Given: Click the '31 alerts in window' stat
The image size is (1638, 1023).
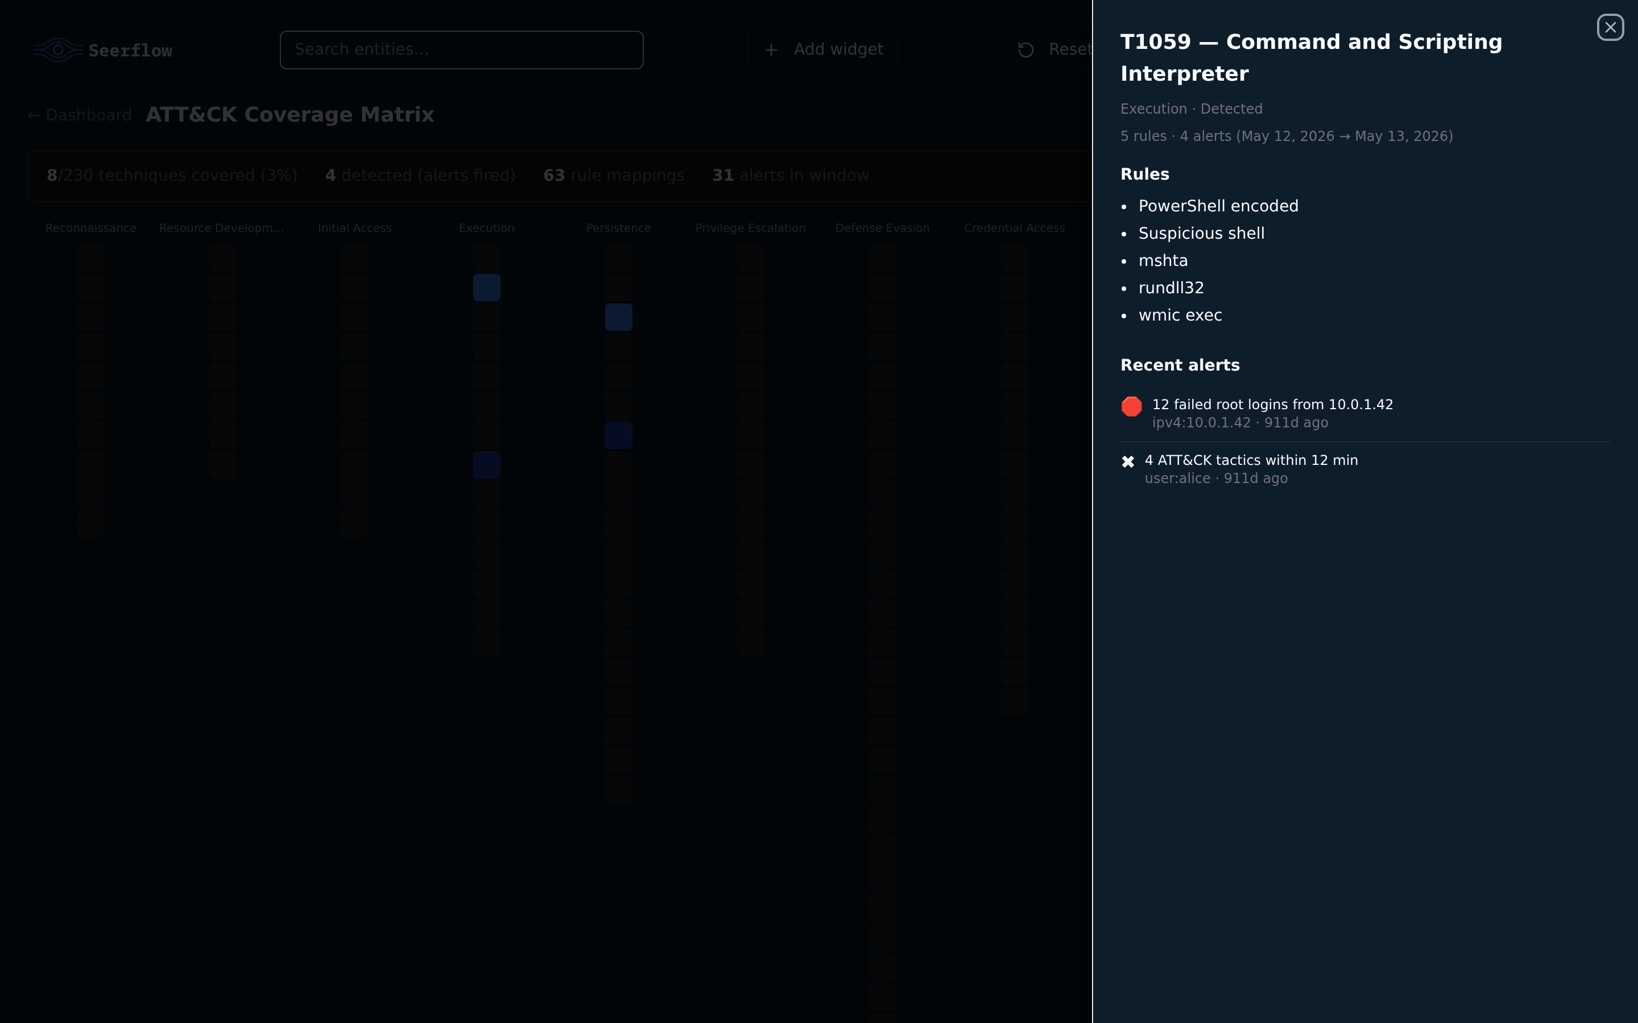Looking at the screenshot, I should (x=791, y=176).
